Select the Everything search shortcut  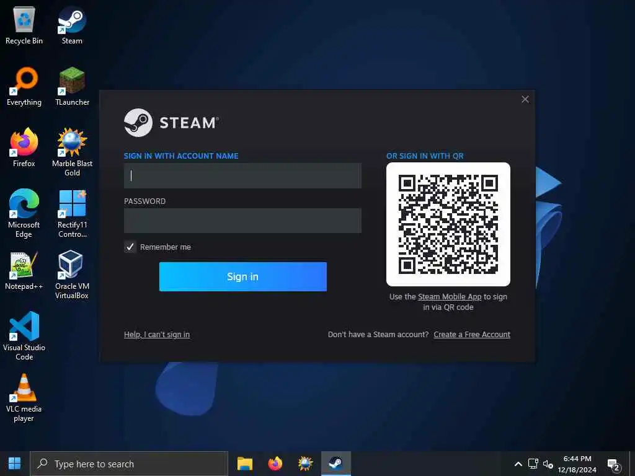[24, 87]
